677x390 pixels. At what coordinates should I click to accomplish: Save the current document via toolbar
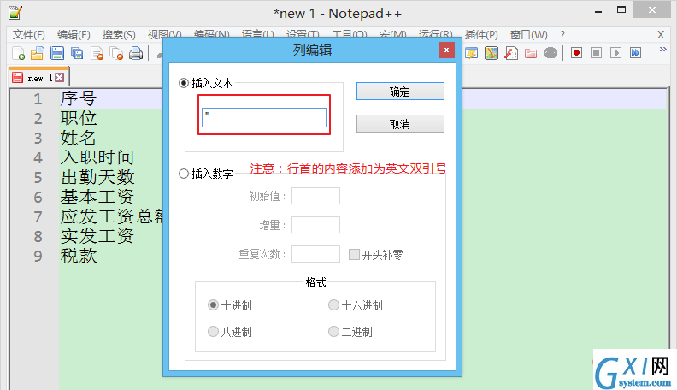pos(57,53)
